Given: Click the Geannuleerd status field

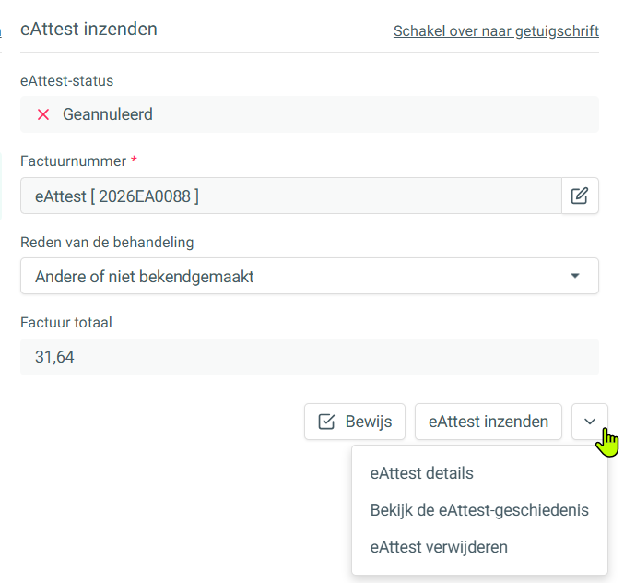Looking at the screenshot, I should 309,114.
